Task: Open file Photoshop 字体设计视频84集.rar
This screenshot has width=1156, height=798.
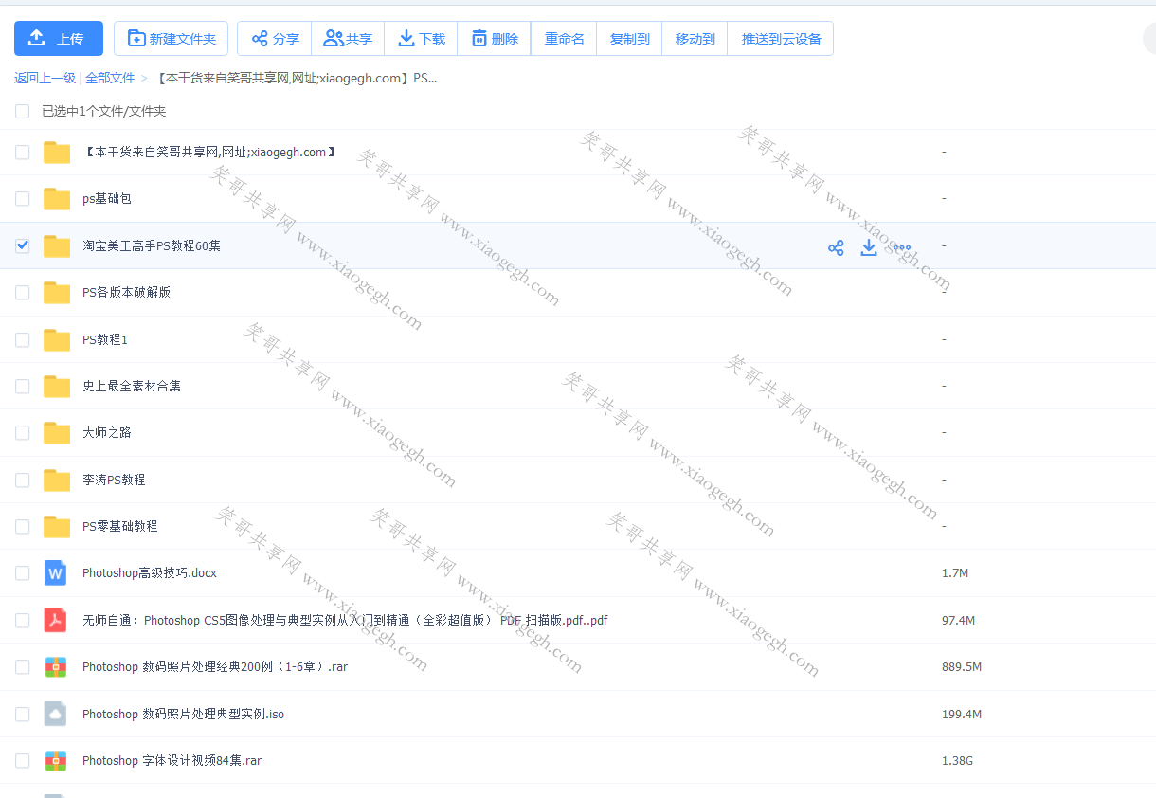Action: pyautogui.click(x=172, y=760)
